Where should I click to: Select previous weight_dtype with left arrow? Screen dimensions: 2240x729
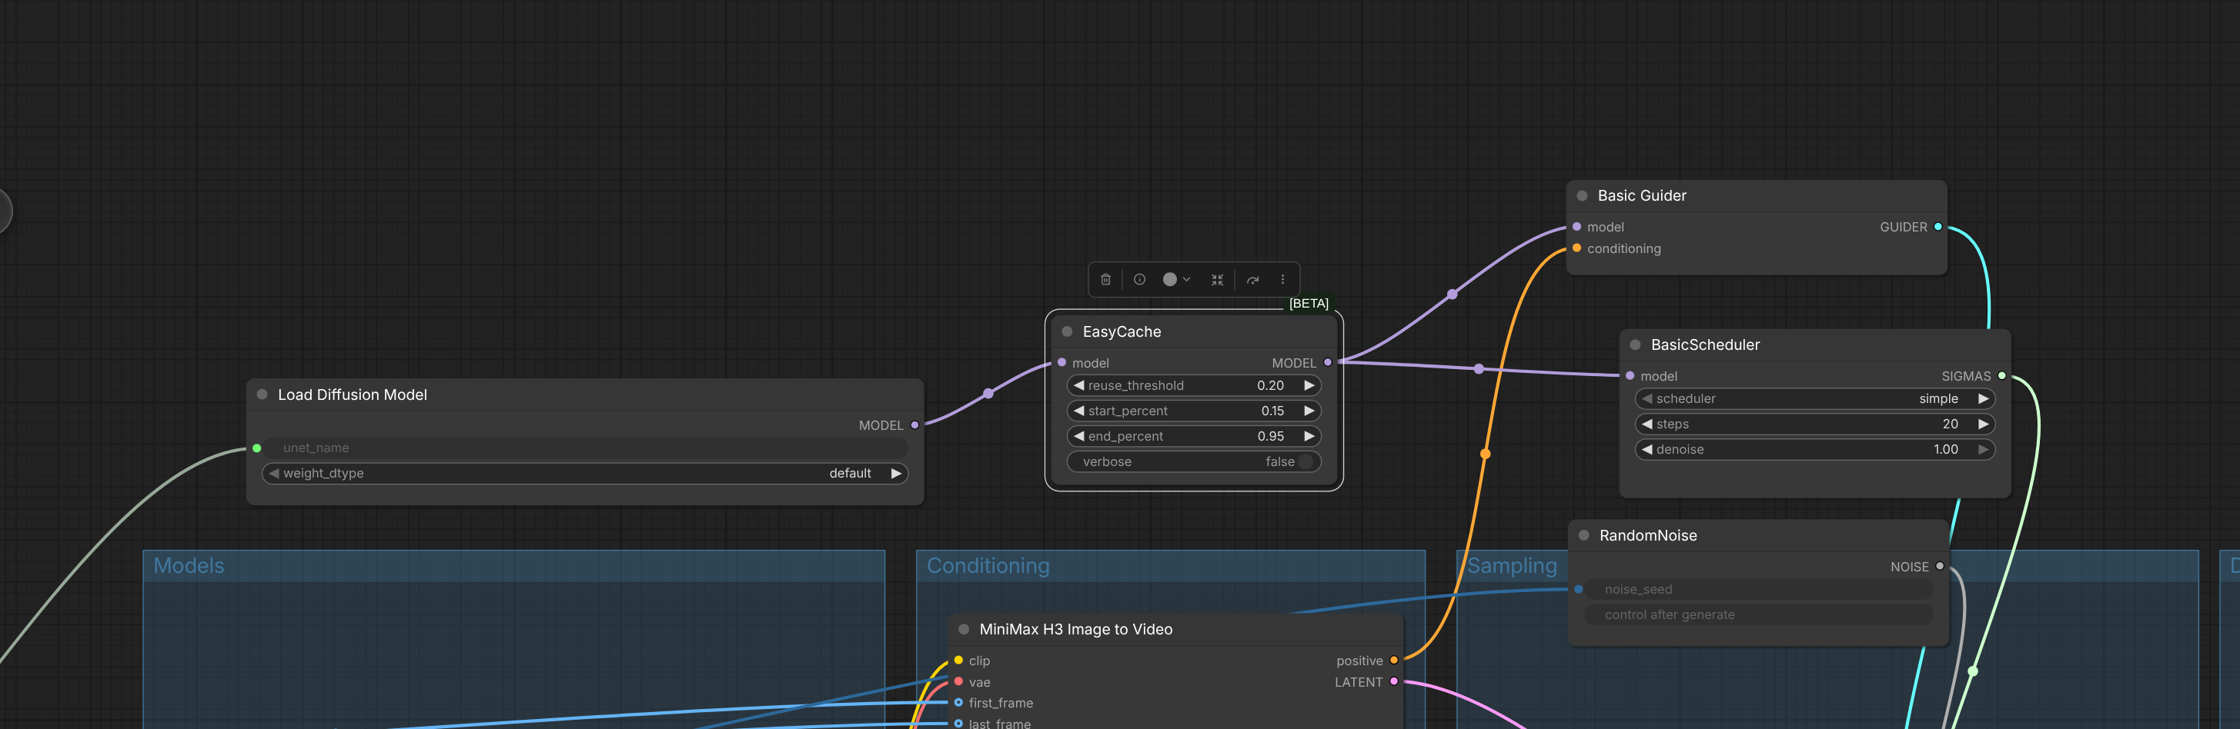274,474
